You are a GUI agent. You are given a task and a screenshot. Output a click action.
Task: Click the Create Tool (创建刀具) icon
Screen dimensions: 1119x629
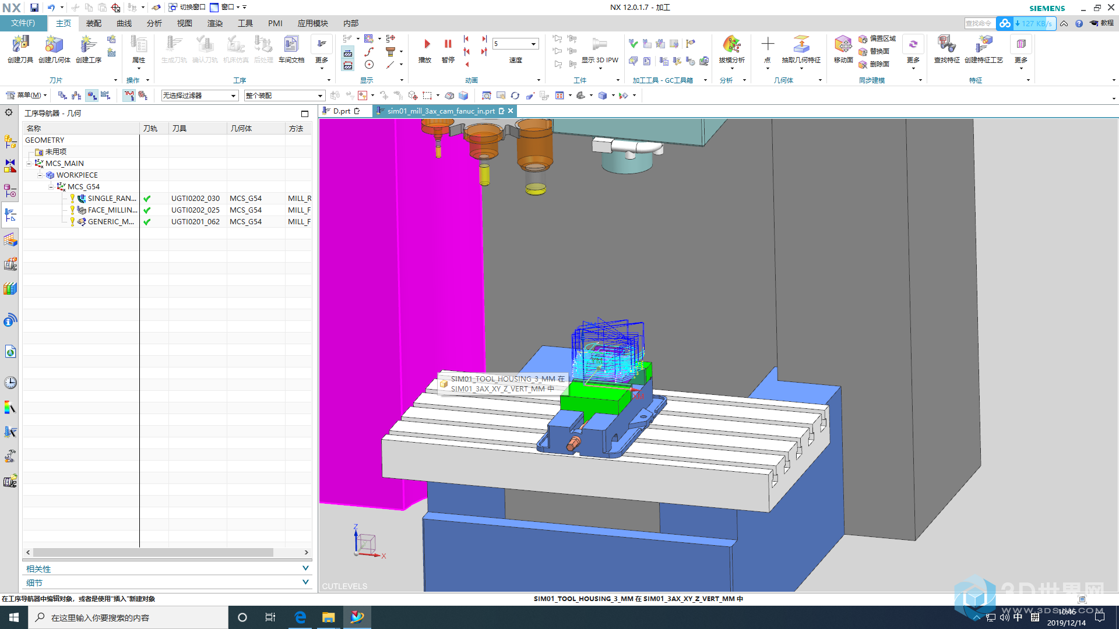(20, 49)
